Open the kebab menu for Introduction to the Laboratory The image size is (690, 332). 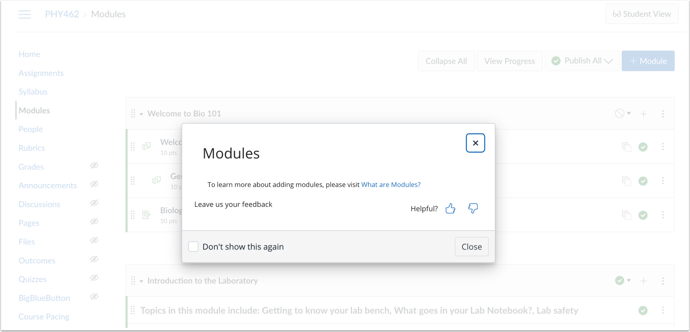pos(663,281)
